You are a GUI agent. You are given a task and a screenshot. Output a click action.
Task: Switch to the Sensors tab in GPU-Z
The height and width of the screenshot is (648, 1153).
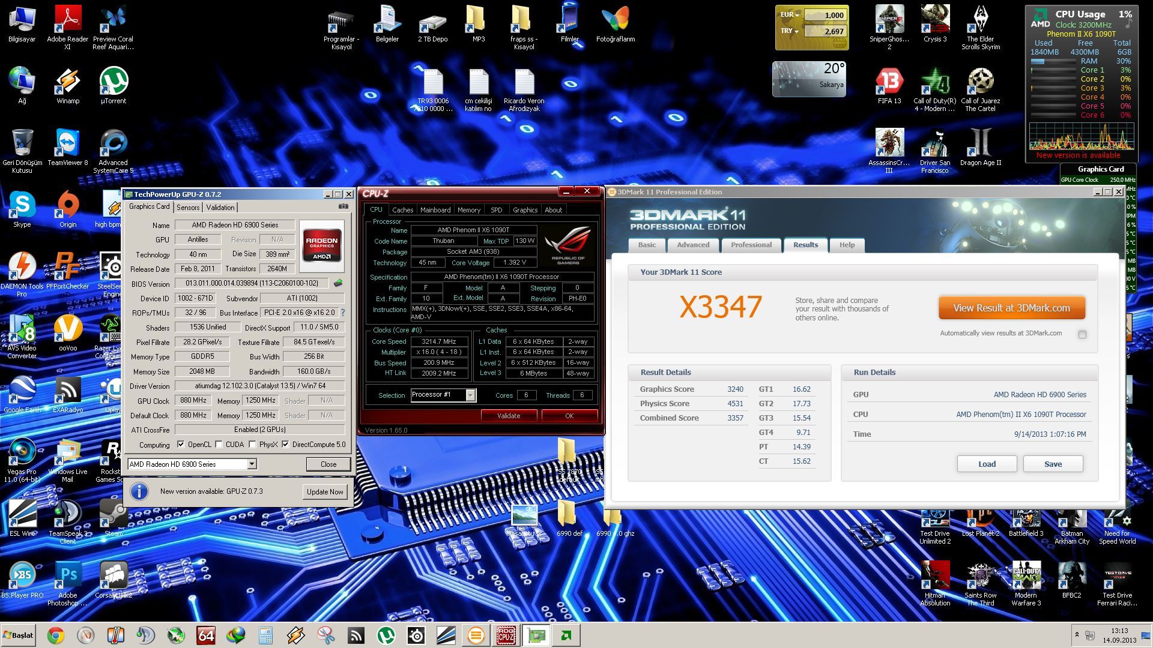188,207
